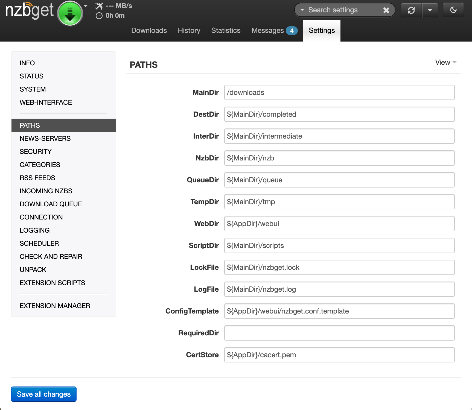Click the NzbDir input field
The height and width of the screenshot is (410, 472).
point(339,158)
